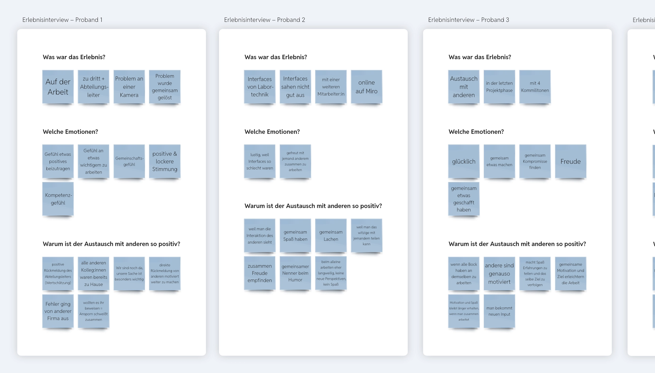Select 'Fehler ging von anderer Firma aus' note
655x373 pixels.
tap(58, 311)
